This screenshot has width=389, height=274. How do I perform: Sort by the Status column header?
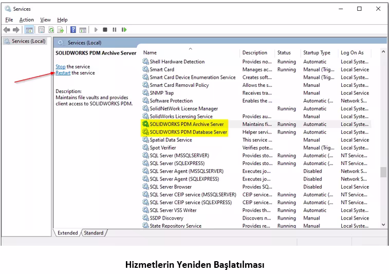coord(288,52)
